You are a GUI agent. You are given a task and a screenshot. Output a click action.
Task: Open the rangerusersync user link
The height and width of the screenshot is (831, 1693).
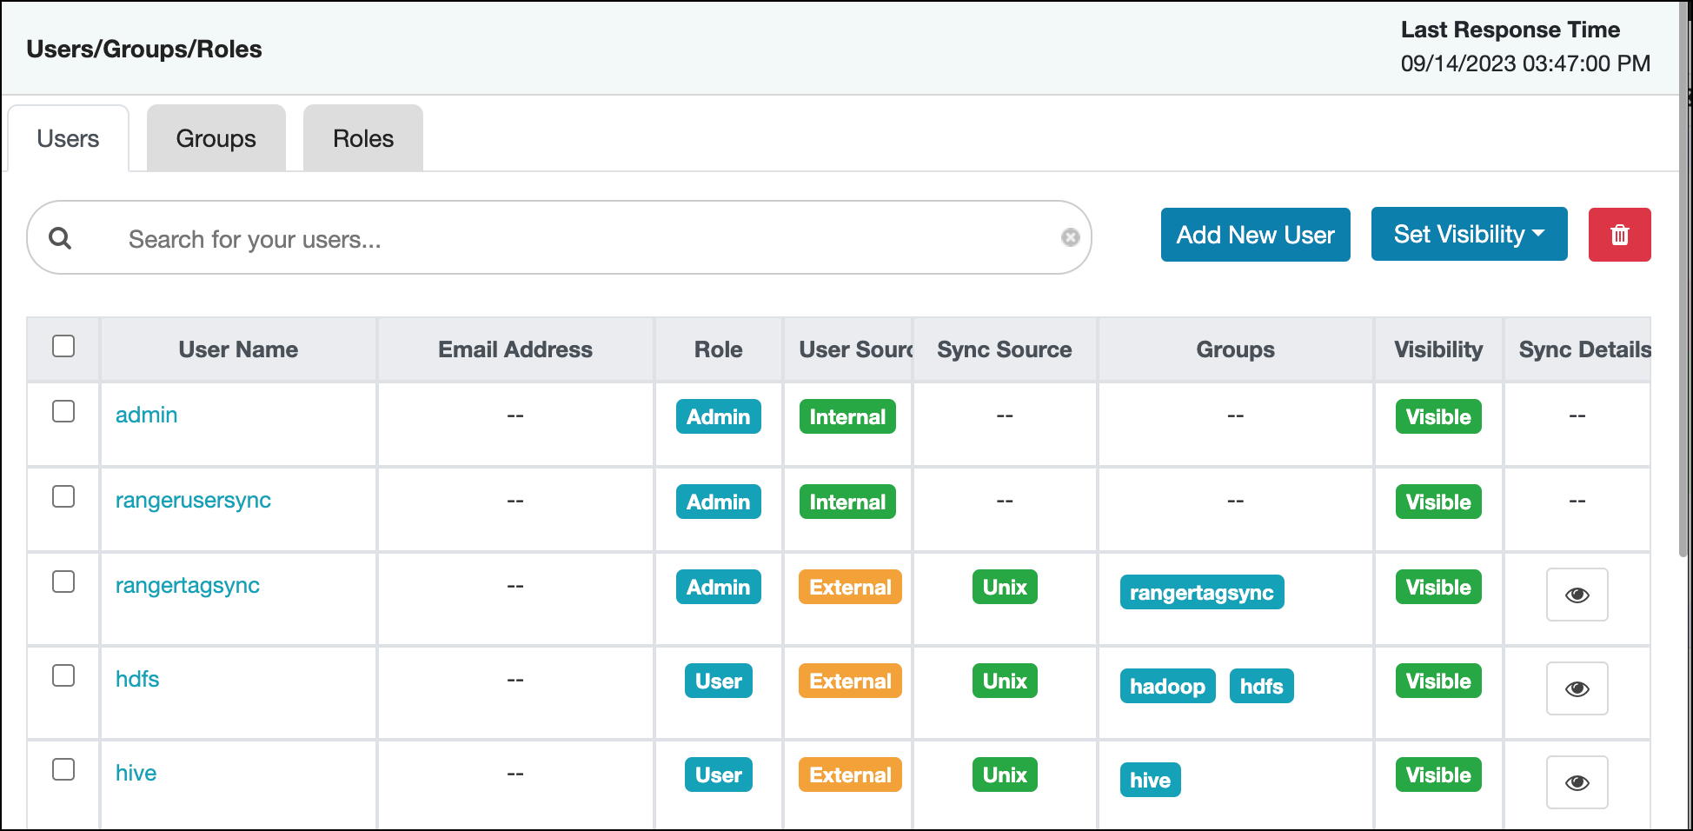(x=193, y=500)
